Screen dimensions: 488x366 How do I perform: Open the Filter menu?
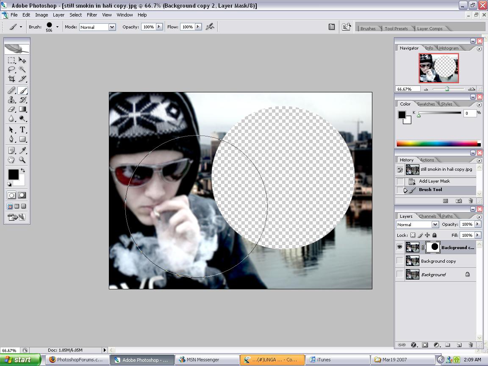coord(92,14)
